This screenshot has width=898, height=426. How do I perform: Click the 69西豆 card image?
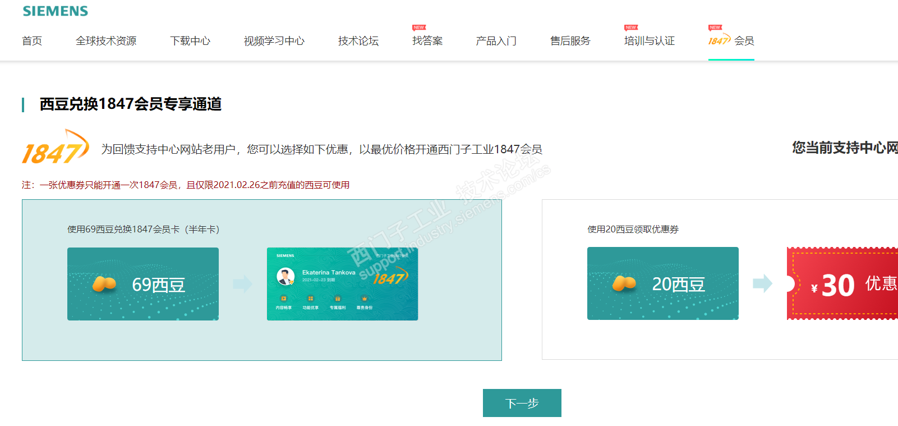[143, 284]
